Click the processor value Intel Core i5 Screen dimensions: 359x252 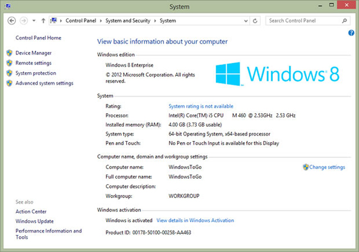tap(232, 115)
